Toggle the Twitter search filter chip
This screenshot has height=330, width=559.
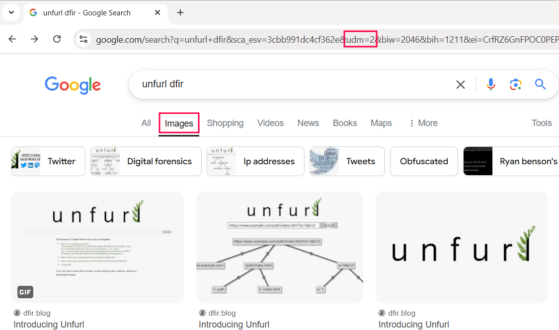click(48, 161)
